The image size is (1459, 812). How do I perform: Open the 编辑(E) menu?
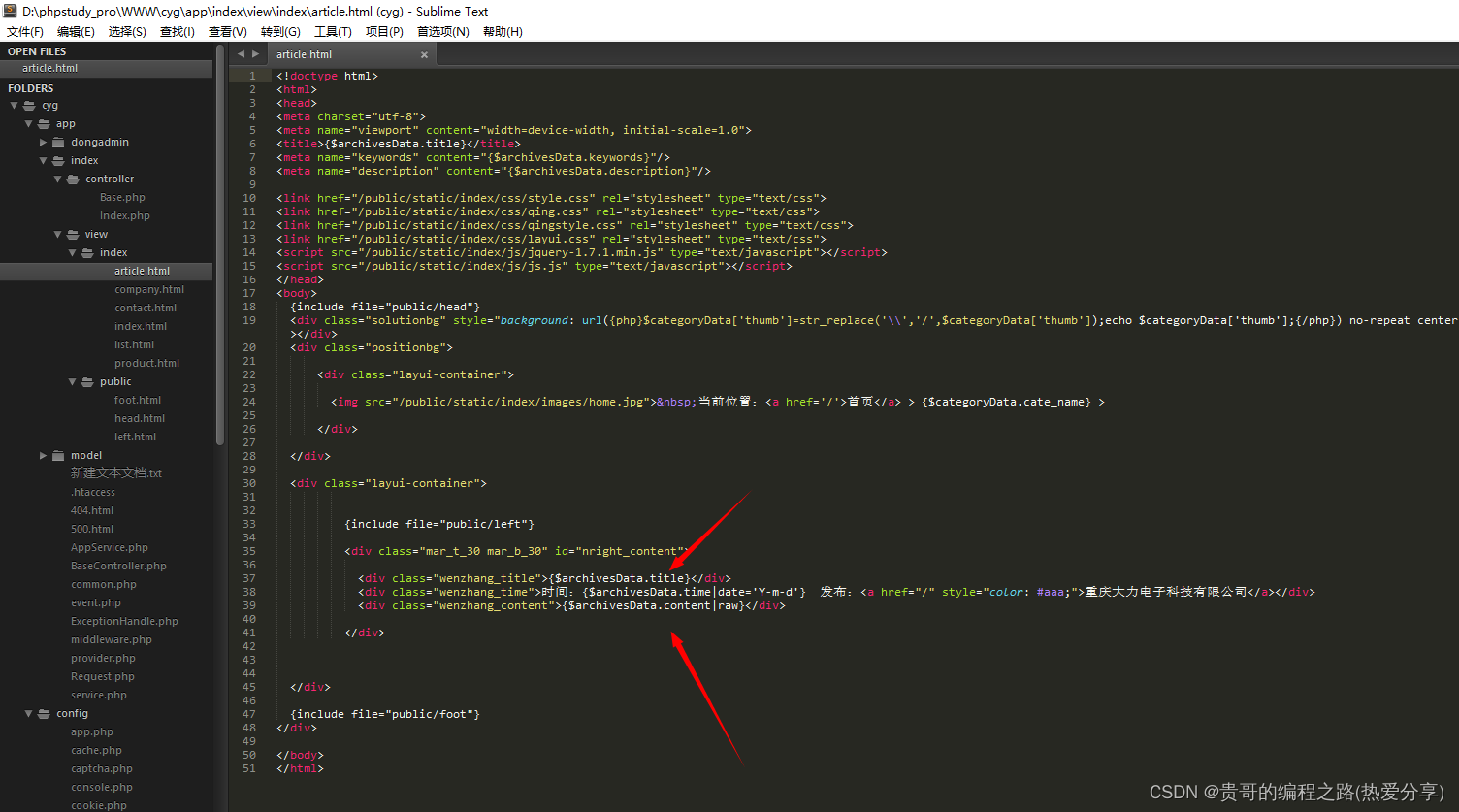(x=76, y=31)
